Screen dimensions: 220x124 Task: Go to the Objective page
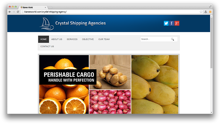tap(88, 39)
